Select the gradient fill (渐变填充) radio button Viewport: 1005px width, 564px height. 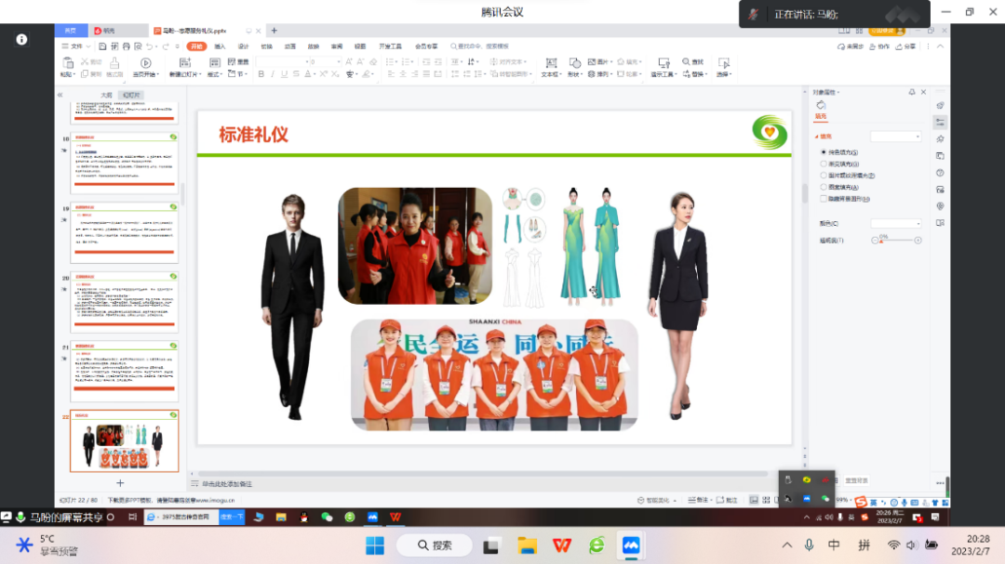pyautogui.click(x=824, y=164)
